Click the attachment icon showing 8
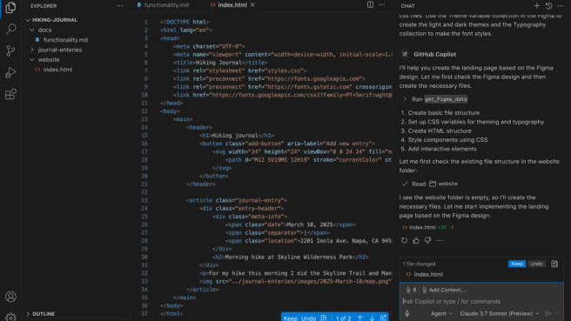Viewport: 571px width, 321px height. pos(411,290)
